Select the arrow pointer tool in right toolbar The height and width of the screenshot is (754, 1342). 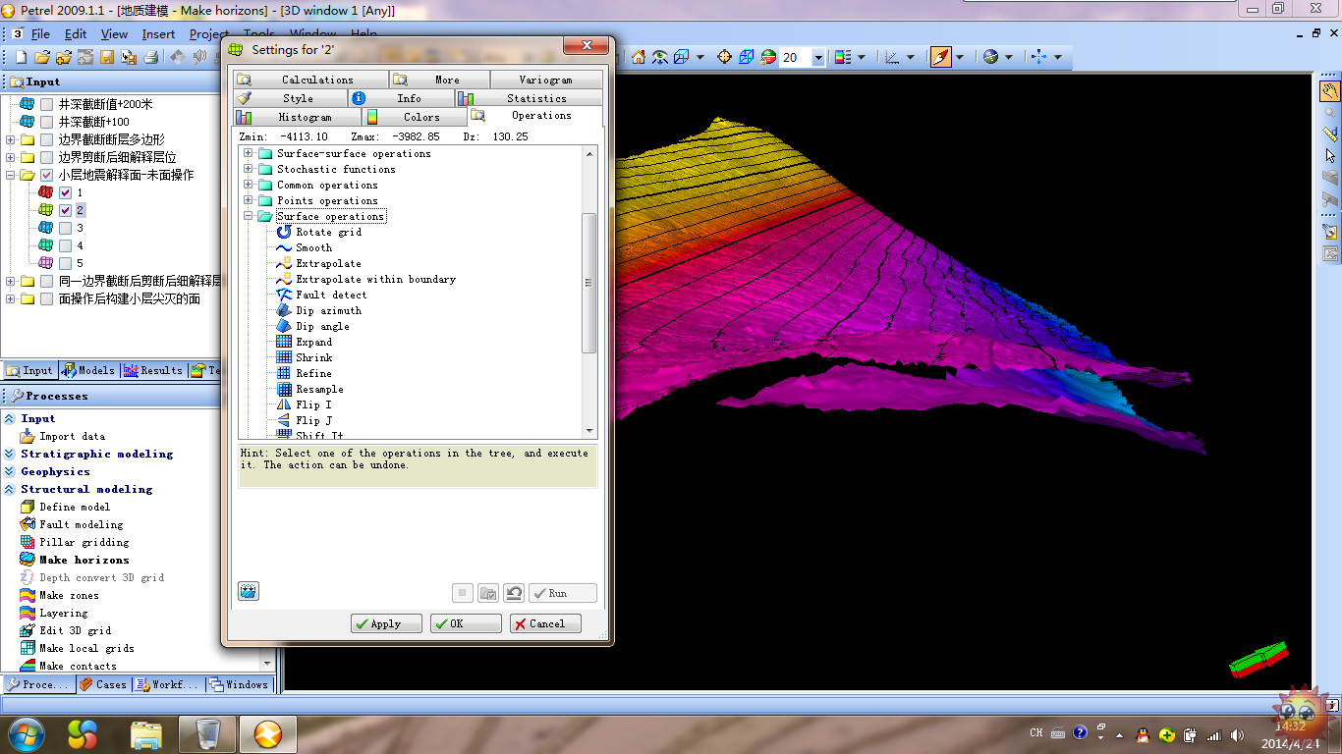(1330, 155)
